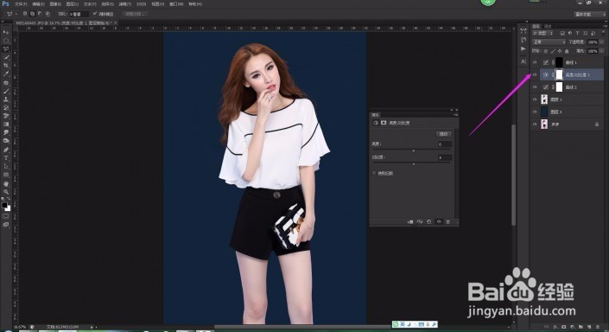Select the Eyedropper tool
The height and width of the screenshot is (332, 609).
tap(6, 73)
